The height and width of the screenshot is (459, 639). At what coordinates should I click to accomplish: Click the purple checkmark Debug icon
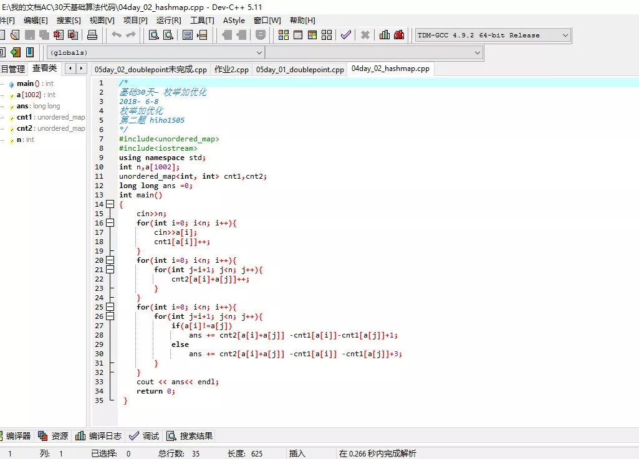pyautogui.click(x=346, y=35)
